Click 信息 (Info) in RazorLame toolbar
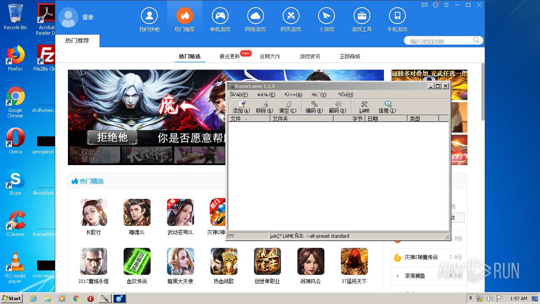Viewport: 540px width, 304px height. 387,107
